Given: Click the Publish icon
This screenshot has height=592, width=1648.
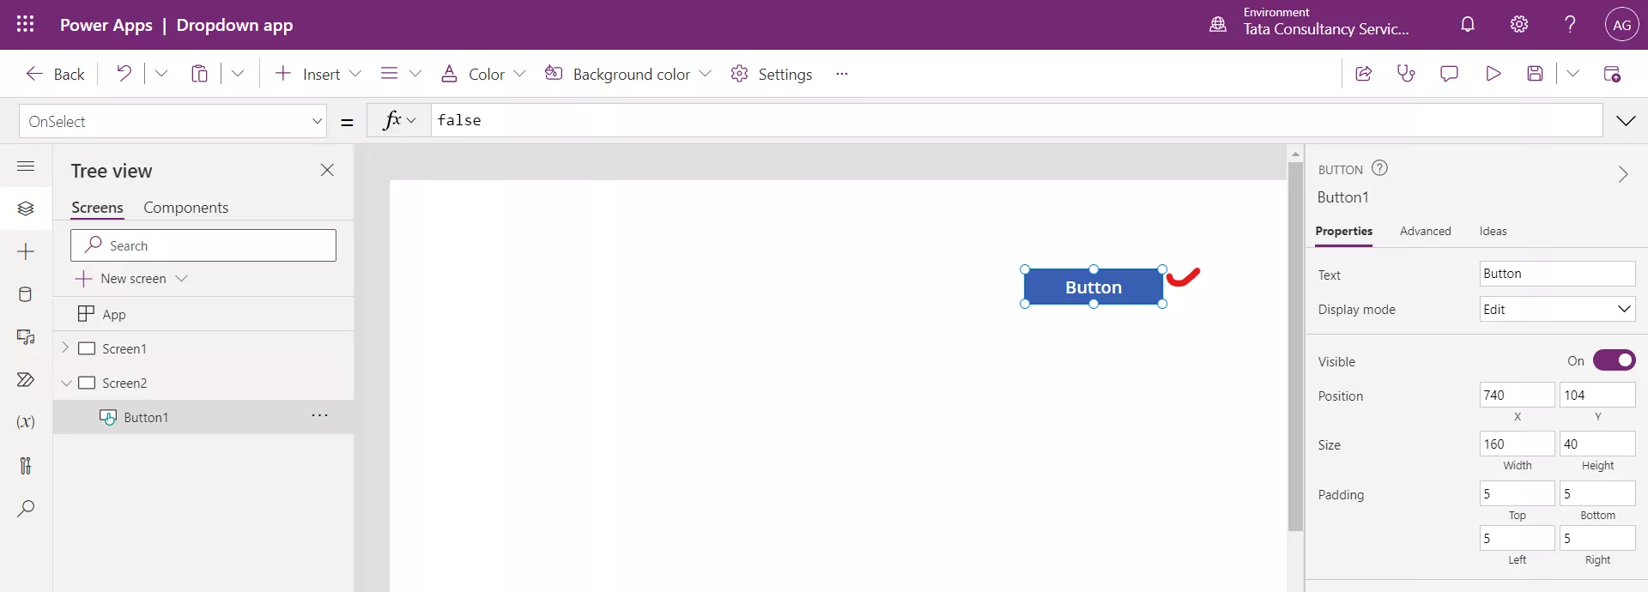Looking at the screenshot, I should (x=1612, y=74).
